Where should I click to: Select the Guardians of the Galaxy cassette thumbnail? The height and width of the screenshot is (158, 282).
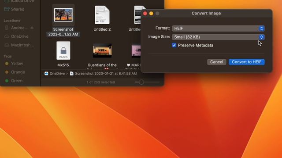102,50
